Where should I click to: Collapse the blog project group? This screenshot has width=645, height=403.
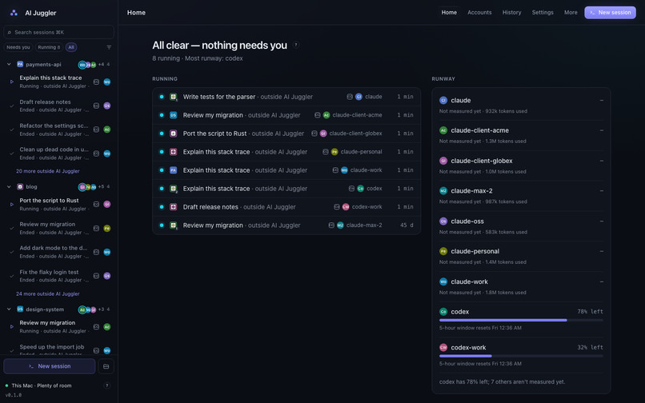pos(9,186)
